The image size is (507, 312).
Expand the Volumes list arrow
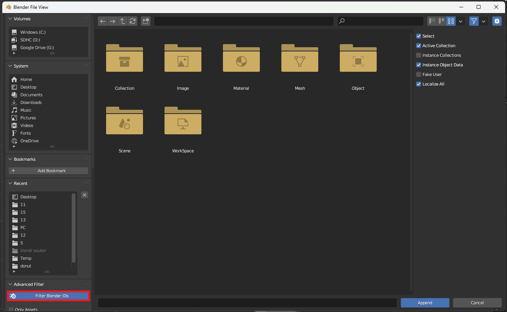[14, 53]
